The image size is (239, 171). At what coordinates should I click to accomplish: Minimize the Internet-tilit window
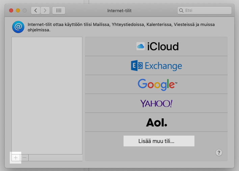(18, 10)
